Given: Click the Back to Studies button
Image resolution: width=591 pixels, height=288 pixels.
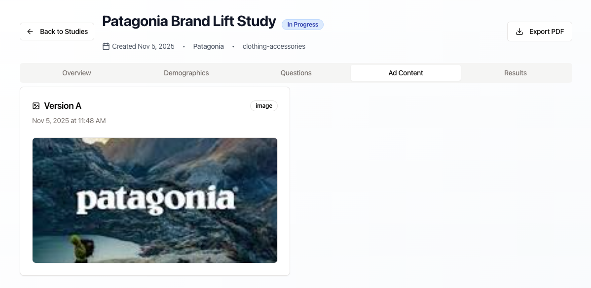Looking at the screenshot, I should click(x=57, y=31).
